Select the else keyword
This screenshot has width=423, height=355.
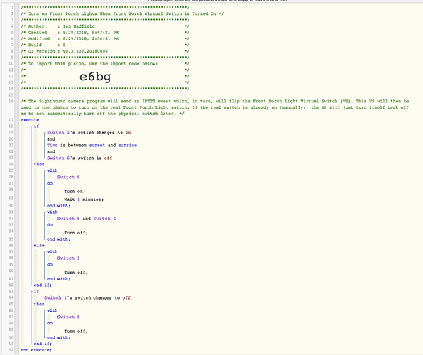(x=39, y=246)
